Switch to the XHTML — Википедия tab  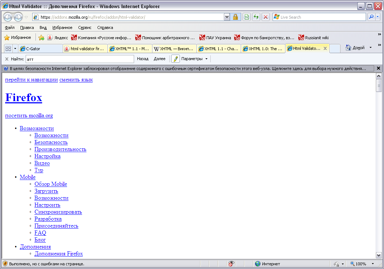(x=174, y=48)
